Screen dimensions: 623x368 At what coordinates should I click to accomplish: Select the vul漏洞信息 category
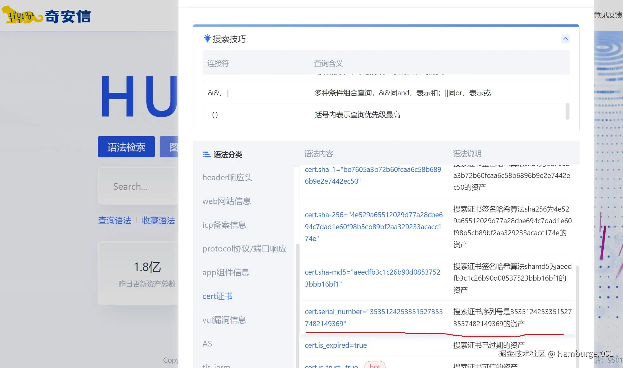[224, 320]
